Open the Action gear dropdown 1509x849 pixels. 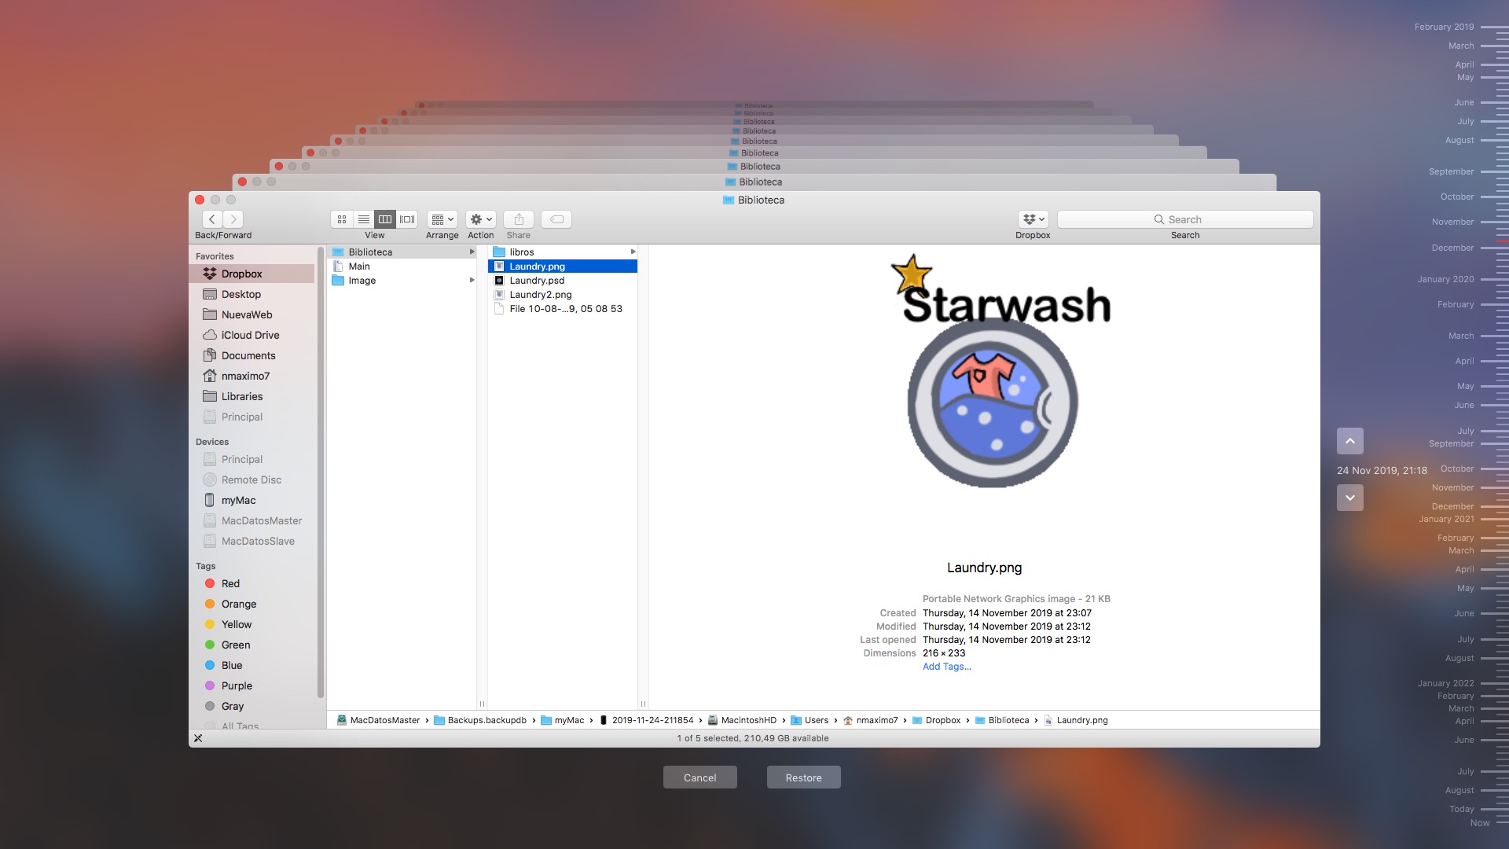point(480,219)
